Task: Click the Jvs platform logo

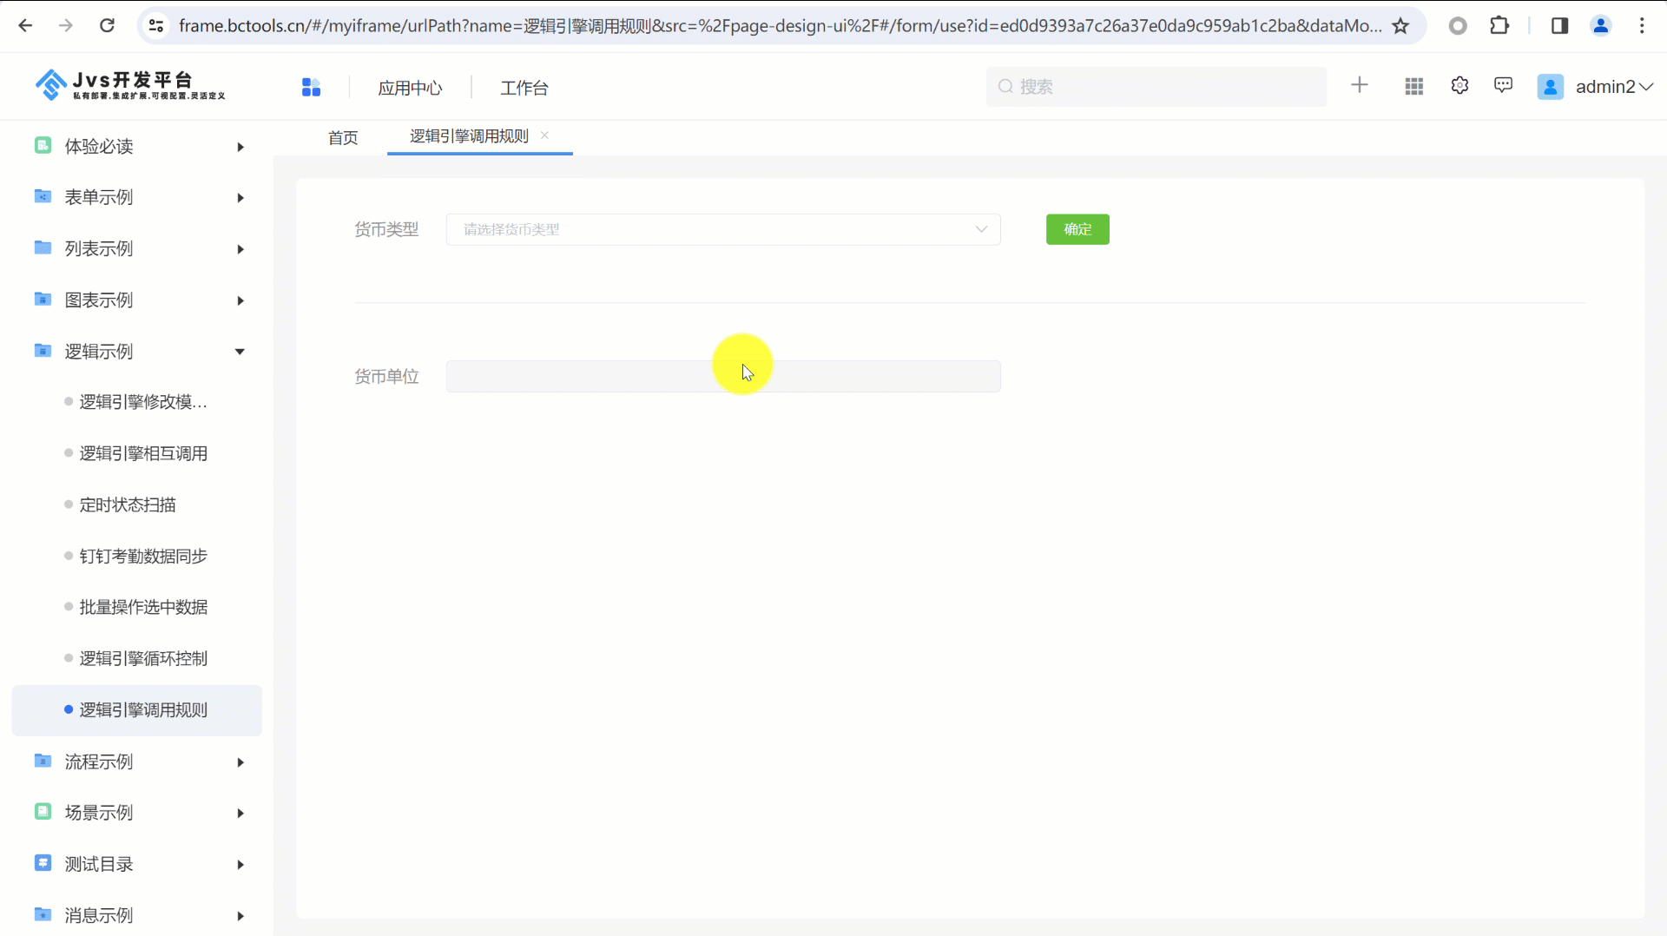Action: [x=130, y=85]
